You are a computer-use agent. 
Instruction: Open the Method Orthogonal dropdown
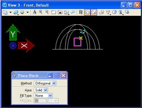(x=45, y=83)
